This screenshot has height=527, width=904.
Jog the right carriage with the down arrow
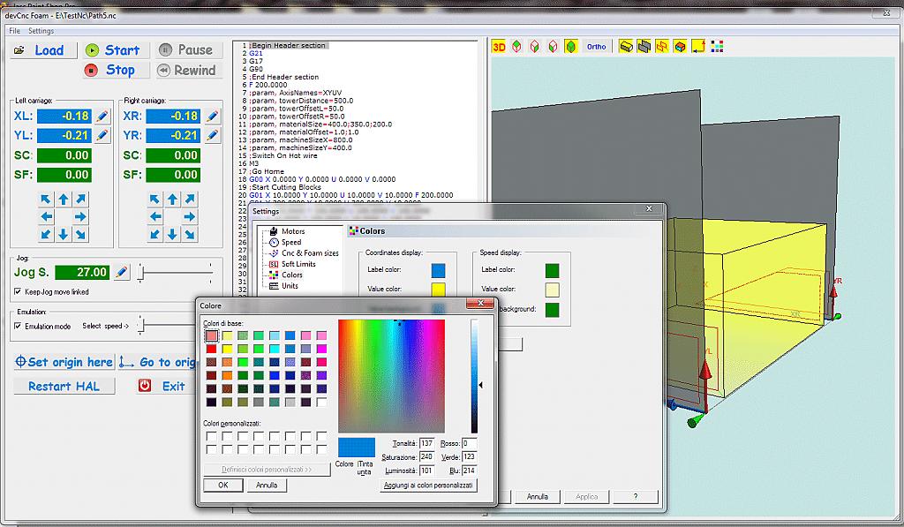tap(172, 234)
